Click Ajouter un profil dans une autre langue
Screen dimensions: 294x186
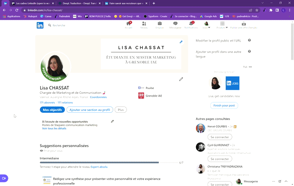click(x=219, y=54)
